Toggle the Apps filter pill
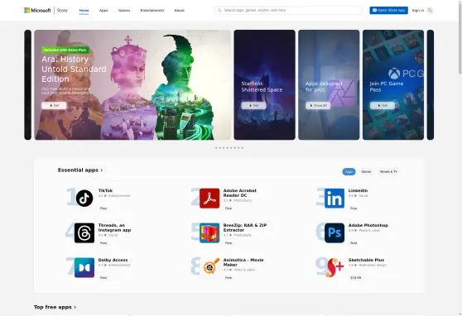Image resolution: width=462 pixels, height=316 pixels. (349, 172)
